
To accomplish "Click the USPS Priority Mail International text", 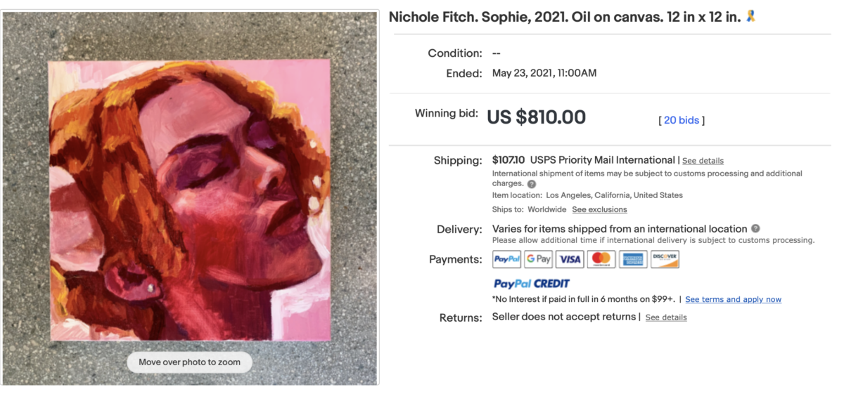I will click(x=602, y=160).
